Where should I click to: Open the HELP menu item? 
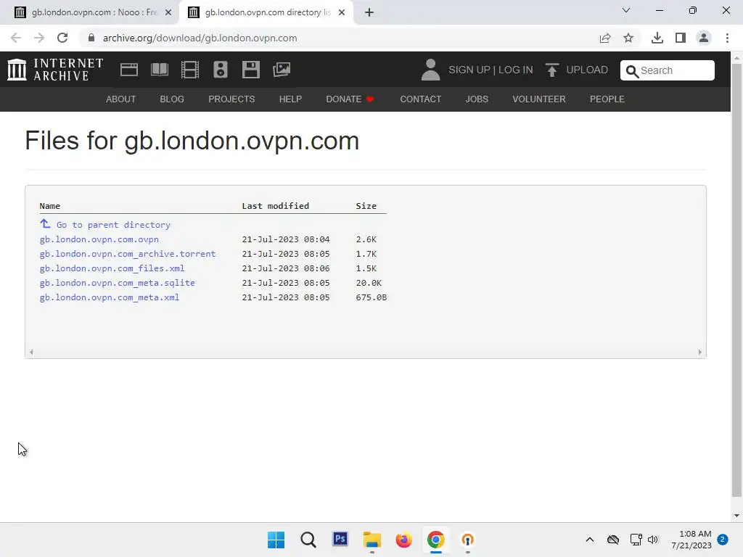click(290, 99)
